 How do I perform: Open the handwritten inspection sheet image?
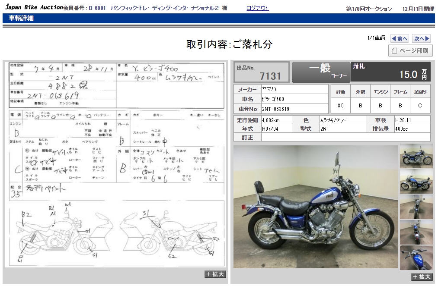click(116, 164)
